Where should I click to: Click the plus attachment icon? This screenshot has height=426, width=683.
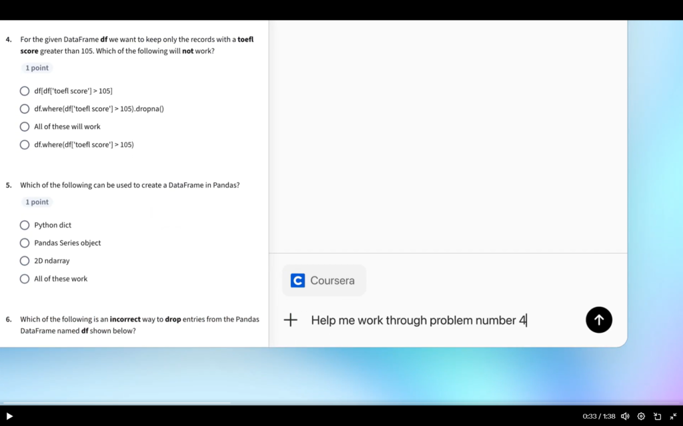[x=291, y=320]
